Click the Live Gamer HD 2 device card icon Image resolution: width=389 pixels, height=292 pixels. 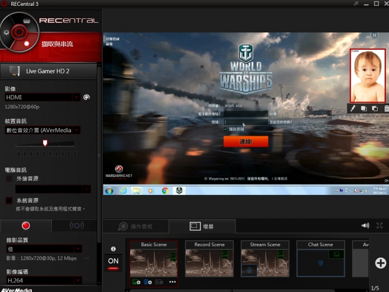click(x=15, y=71)
